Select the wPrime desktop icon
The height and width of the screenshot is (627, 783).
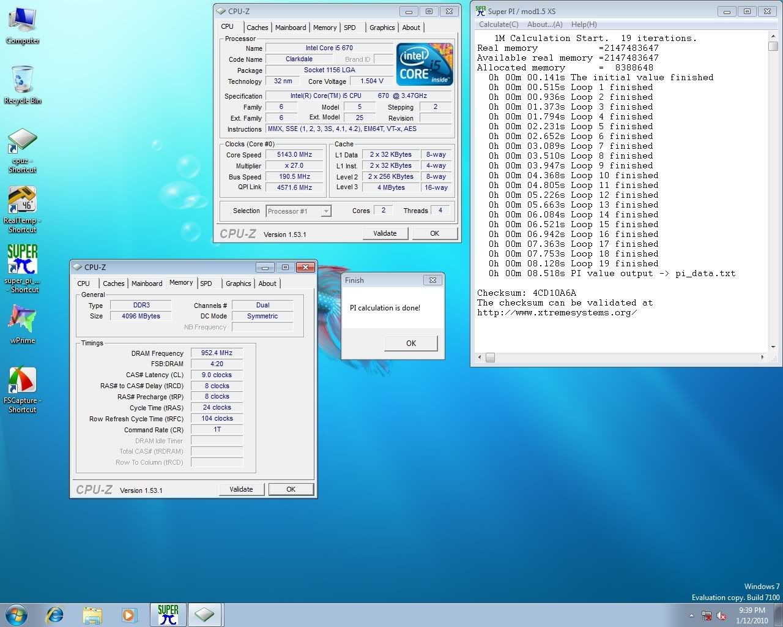coord(23,323)
